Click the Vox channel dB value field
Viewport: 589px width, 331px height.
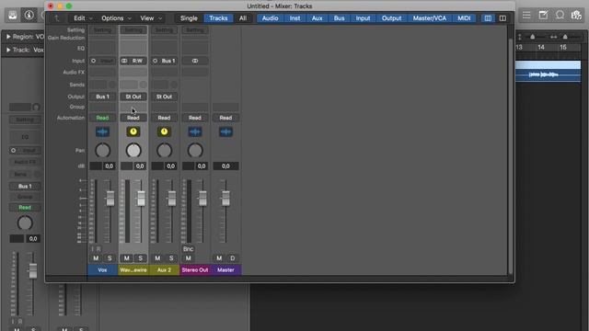pyautogui.click(x=109, y=165)
